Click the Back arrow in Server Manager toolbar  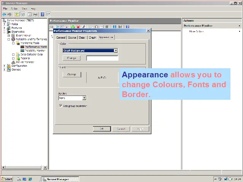[4, 14]
